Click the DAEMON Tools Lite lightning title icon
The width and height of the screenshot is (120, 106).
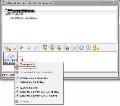pyautogui.click(x=3, y=3)
